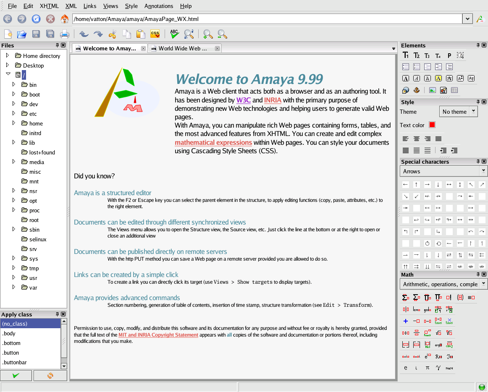Expand the etc folder

click(14, 113)
